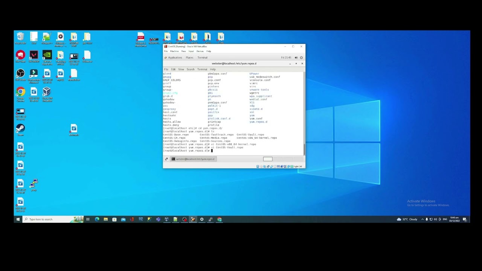The width and height of the screenshot is (482, 271).
Task: Click the taskbar date and time
Action: click(x=455, y=219)
